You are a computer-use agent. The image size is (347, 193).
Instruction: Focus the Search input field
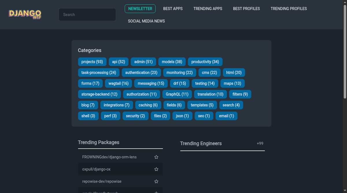point(87,14)
